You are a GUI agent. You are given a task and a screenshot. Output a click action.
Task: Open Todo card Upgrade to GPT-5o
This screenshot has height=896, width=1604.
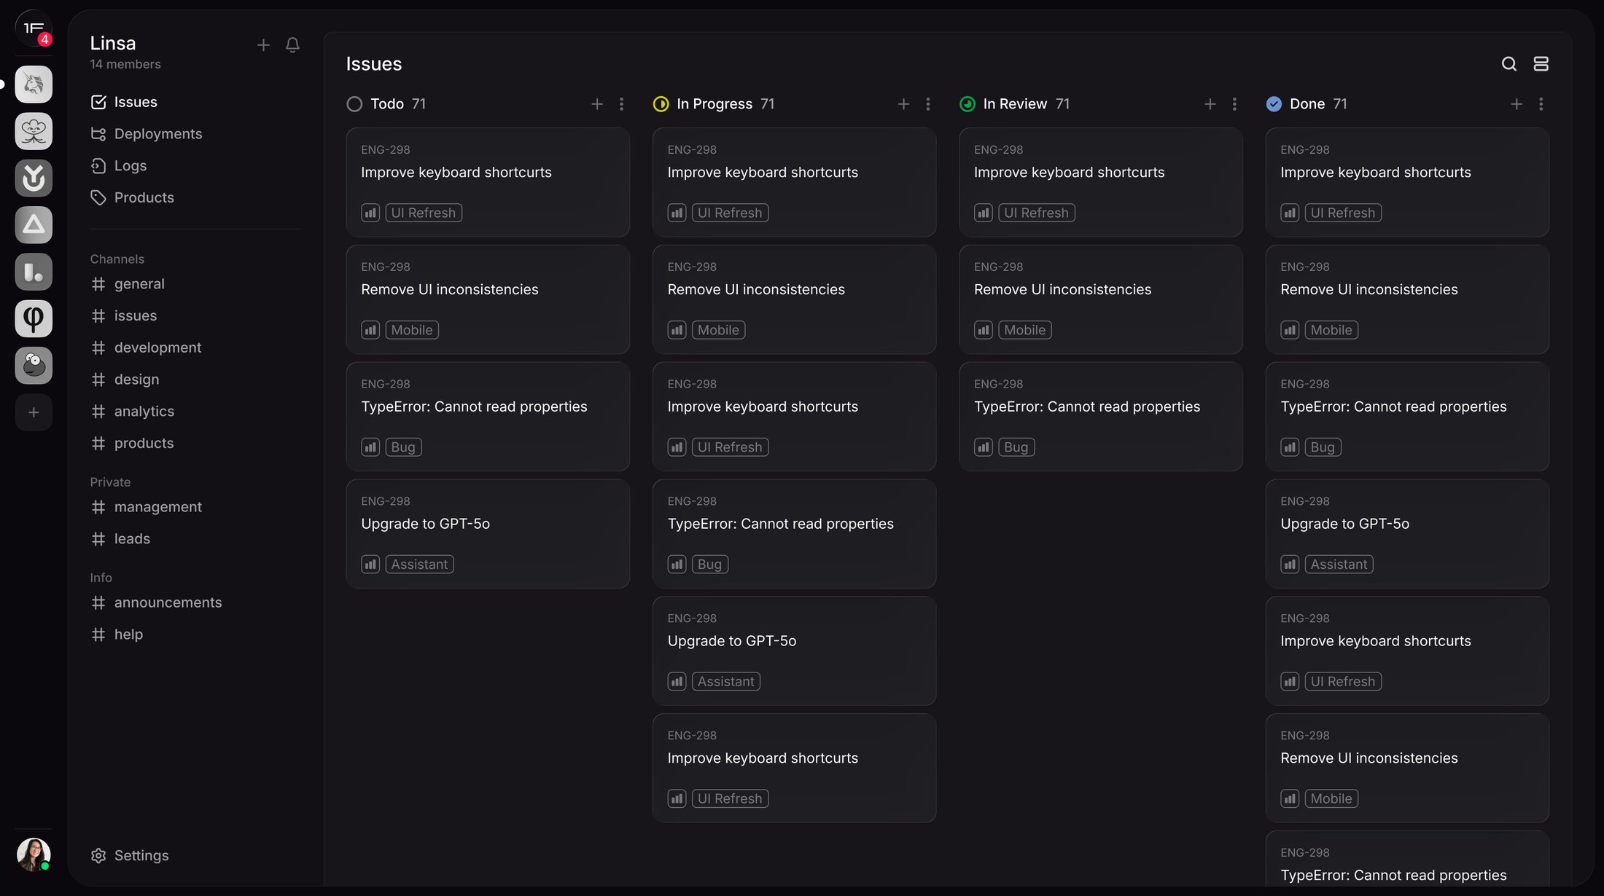point(488,534)
